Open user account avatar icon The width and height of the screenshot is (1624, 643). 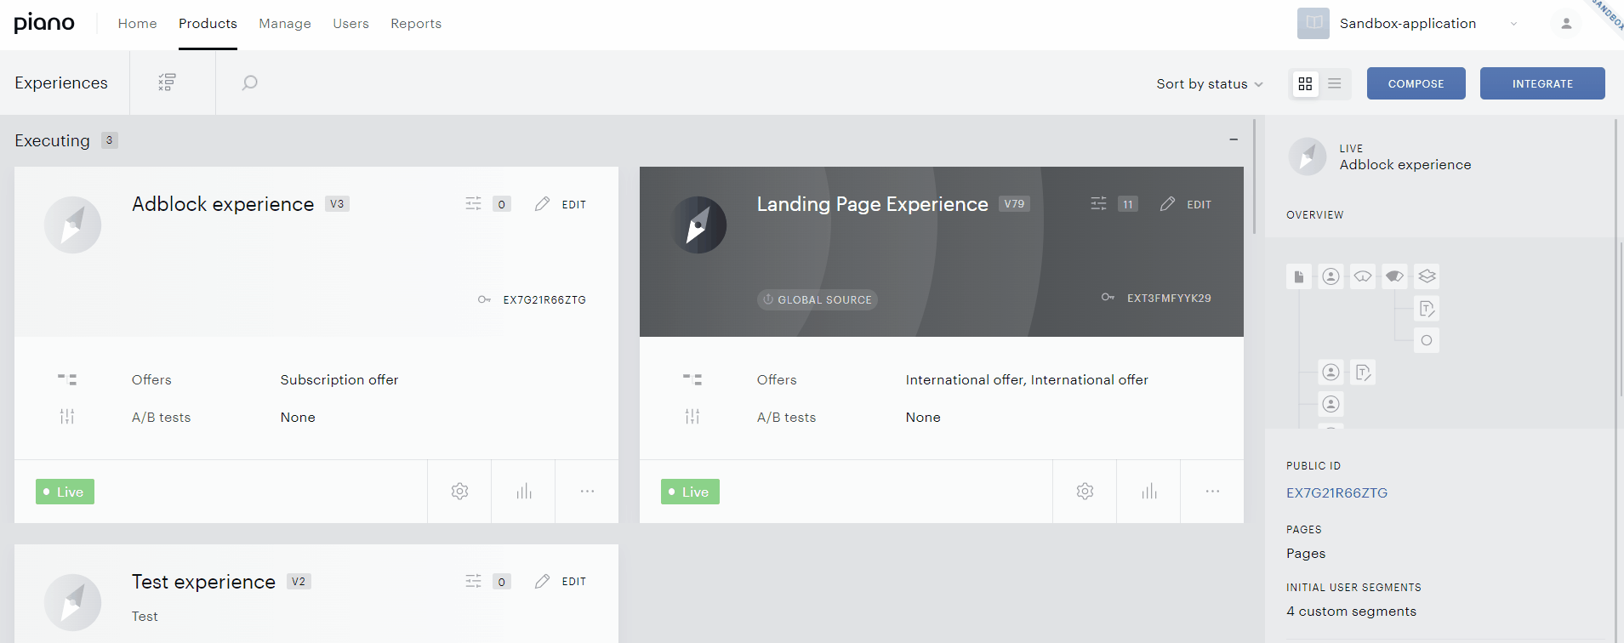click(x=1566, y=24)
